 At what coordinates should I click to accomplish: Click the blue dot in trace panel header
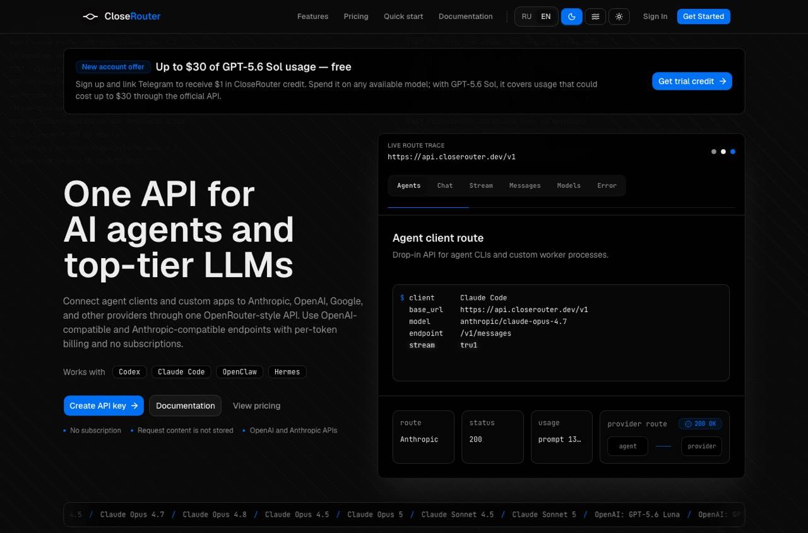pos(732,152)
